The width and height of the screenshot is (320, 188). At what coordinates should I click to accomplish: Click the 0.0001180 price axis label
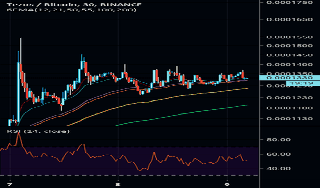click(x=289, y=108)
